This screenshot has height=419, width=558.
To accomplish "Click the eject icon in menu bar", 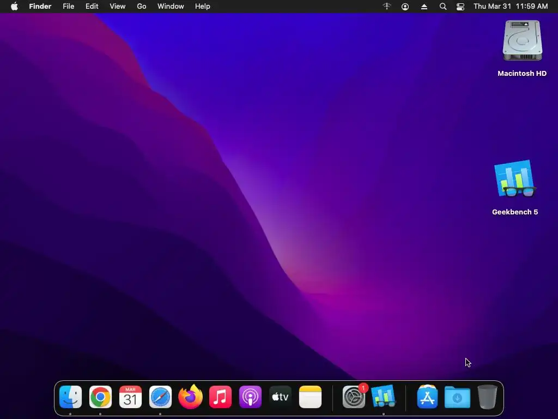I will click(424, 7).
